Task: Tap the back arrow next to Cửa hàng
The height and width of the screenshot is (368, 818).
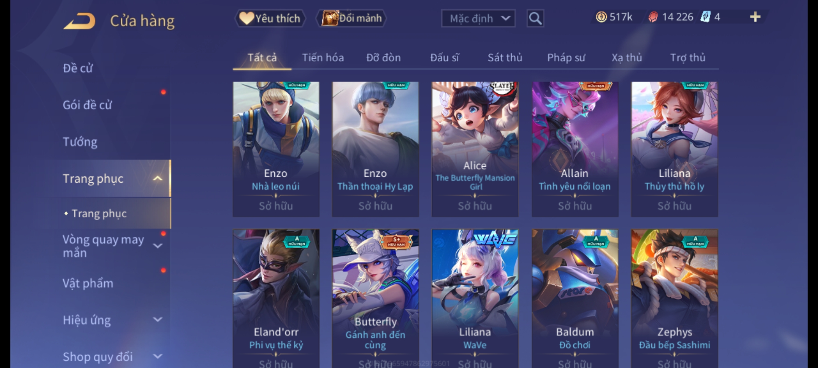Action: point(79,21)
